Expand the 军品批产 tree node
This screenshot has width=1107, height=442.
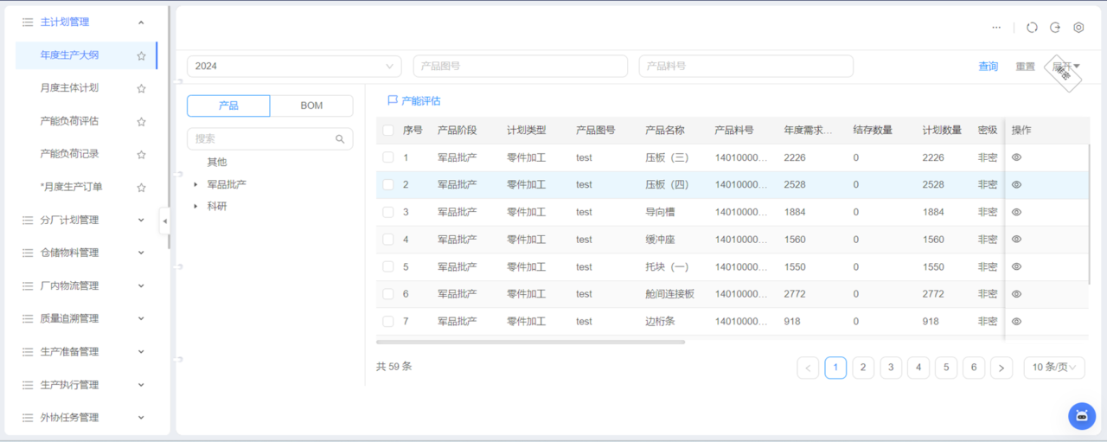[196, 184]
